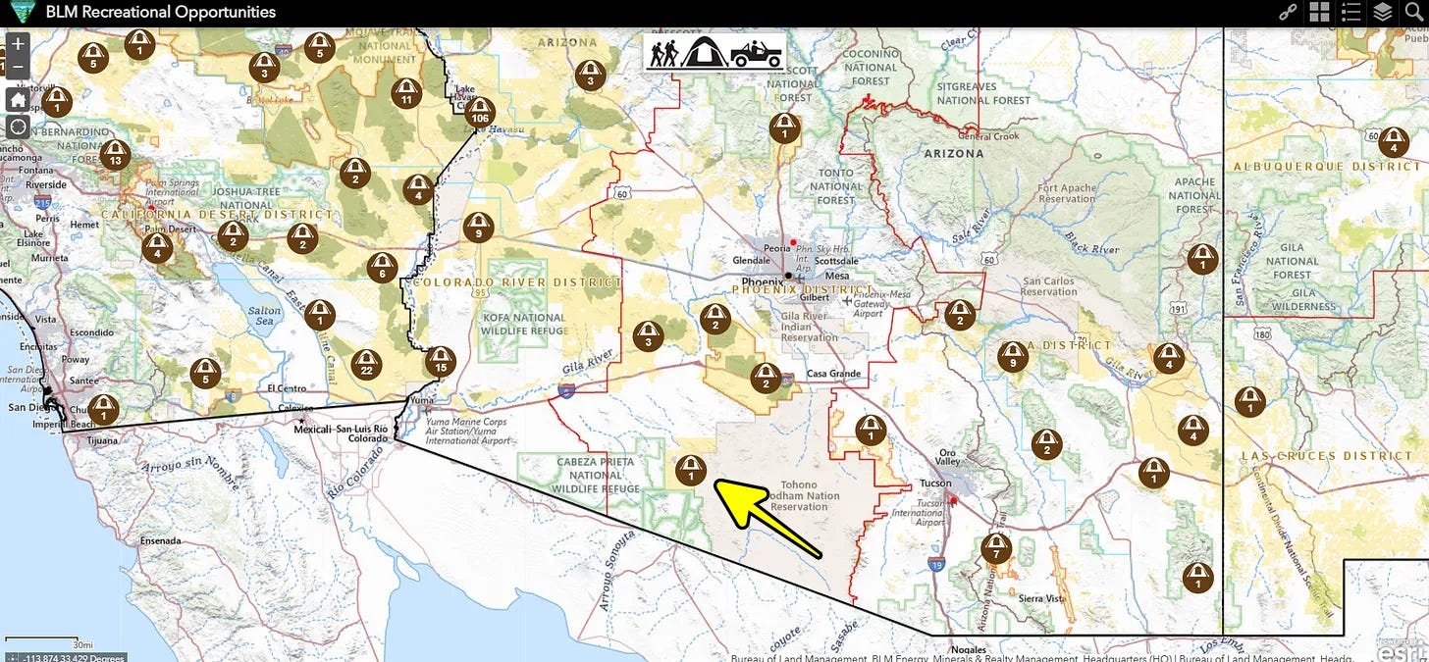
Task: Select the 7 campsite cluster near Sierra Vista
Action: click(996, 548)
